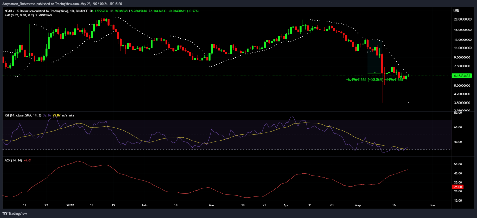Viewport: 477px width, 218px height.
Task: Click the 40.00 label on the RSI axis
Action: pyautogui.click(x=458, y=142)
